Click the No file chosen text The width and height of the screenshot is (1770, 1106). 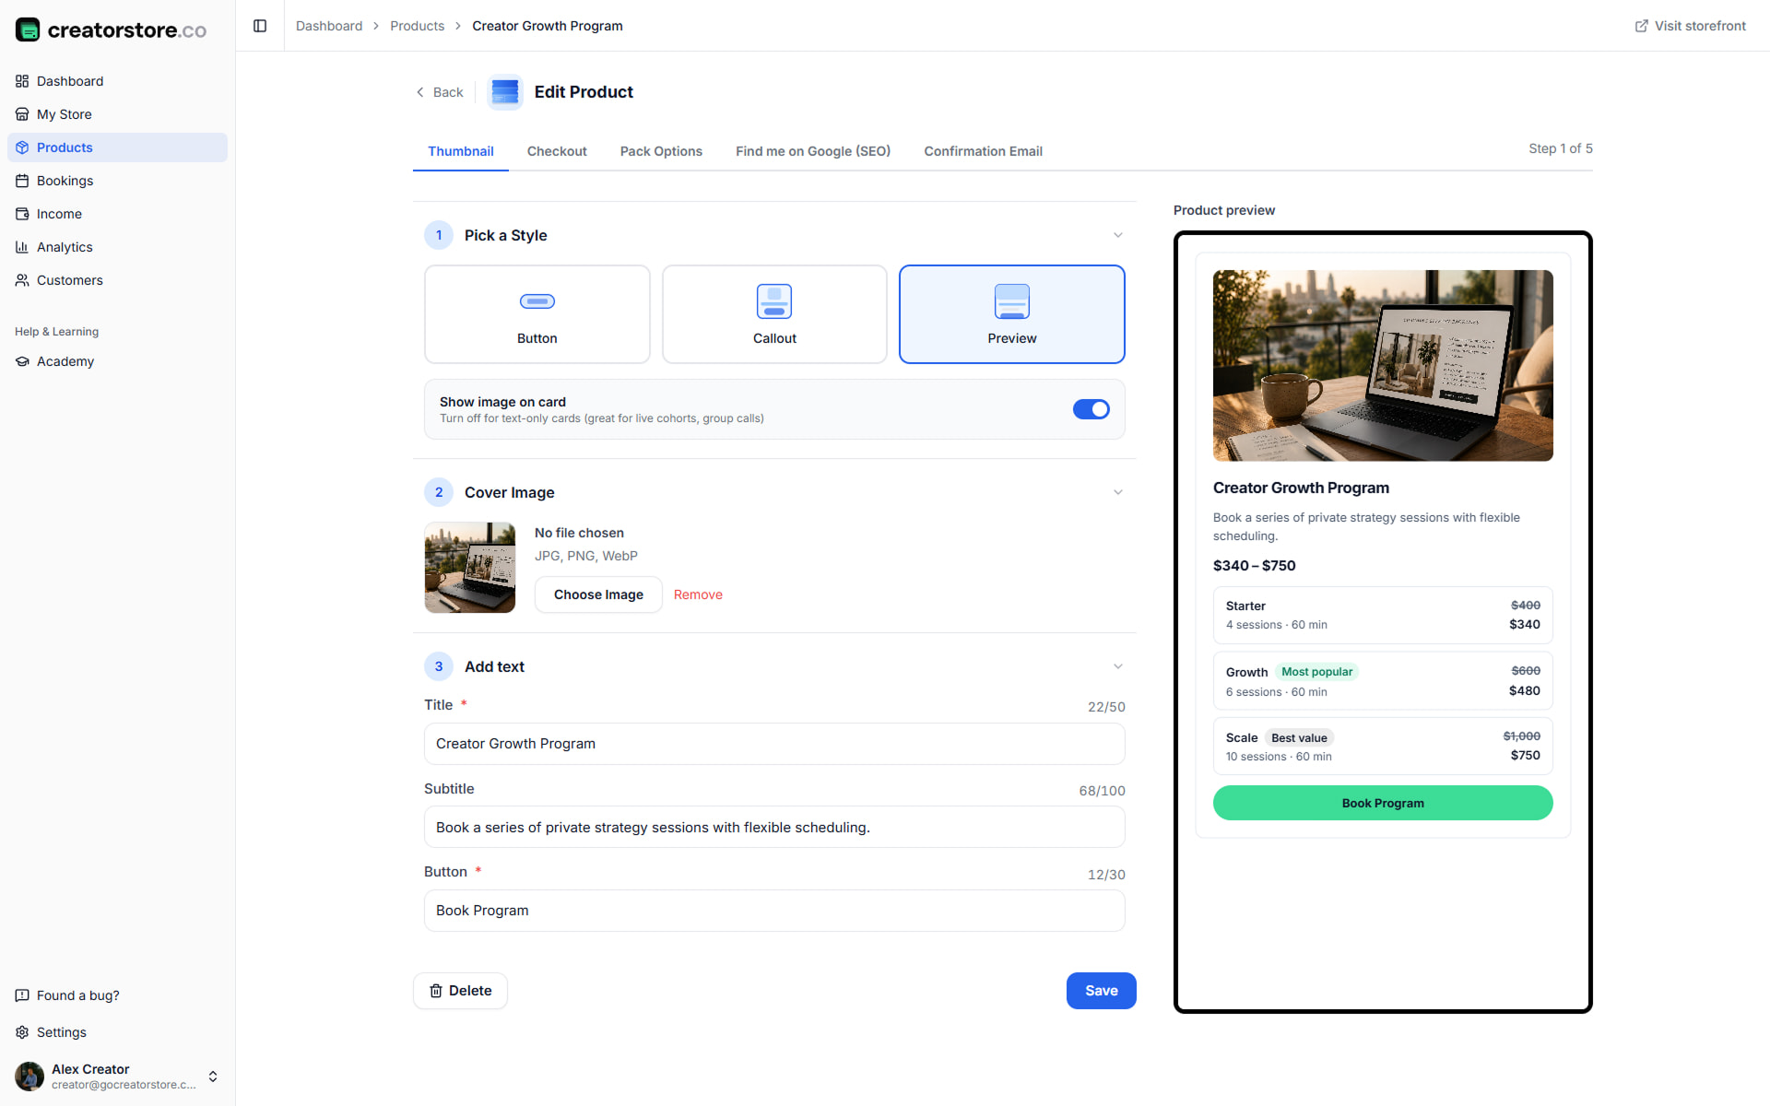pyautogui.click(x=579, y=533)
